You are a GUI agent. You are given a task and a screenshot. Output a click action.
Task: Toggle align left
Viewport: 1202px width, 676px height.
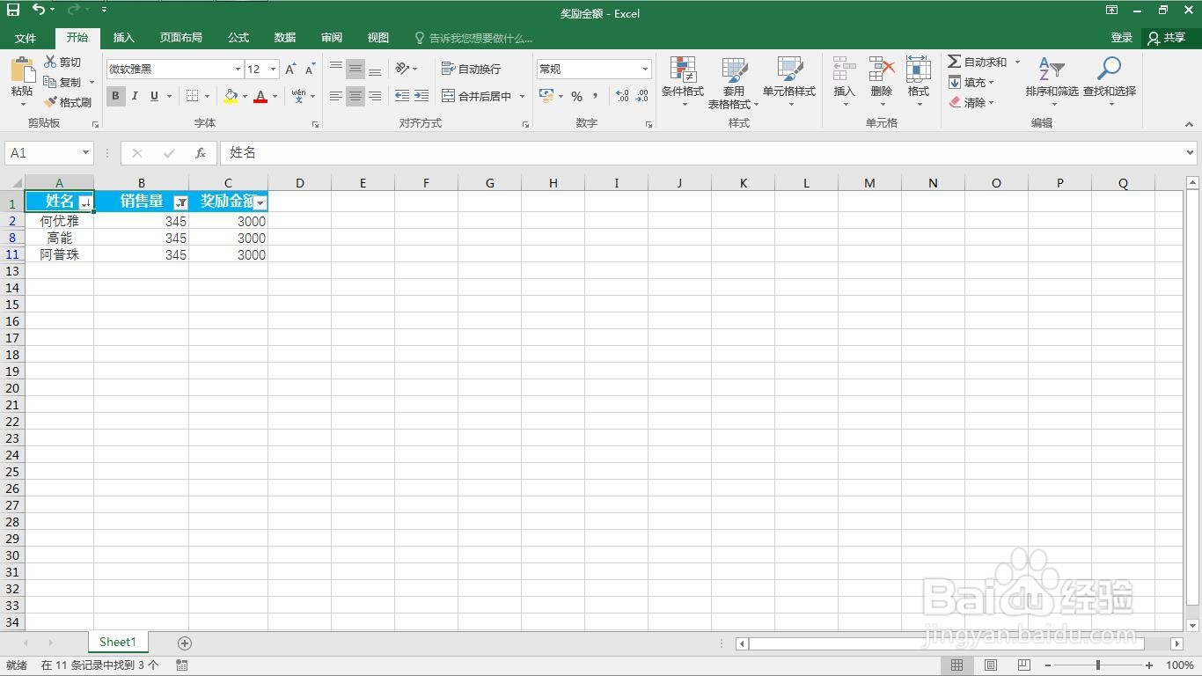(x=336, y=96)
